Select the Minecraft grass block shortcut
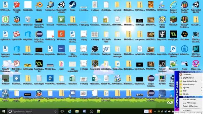The width and height of the screenshot is (203, 114). pos(174,19)
